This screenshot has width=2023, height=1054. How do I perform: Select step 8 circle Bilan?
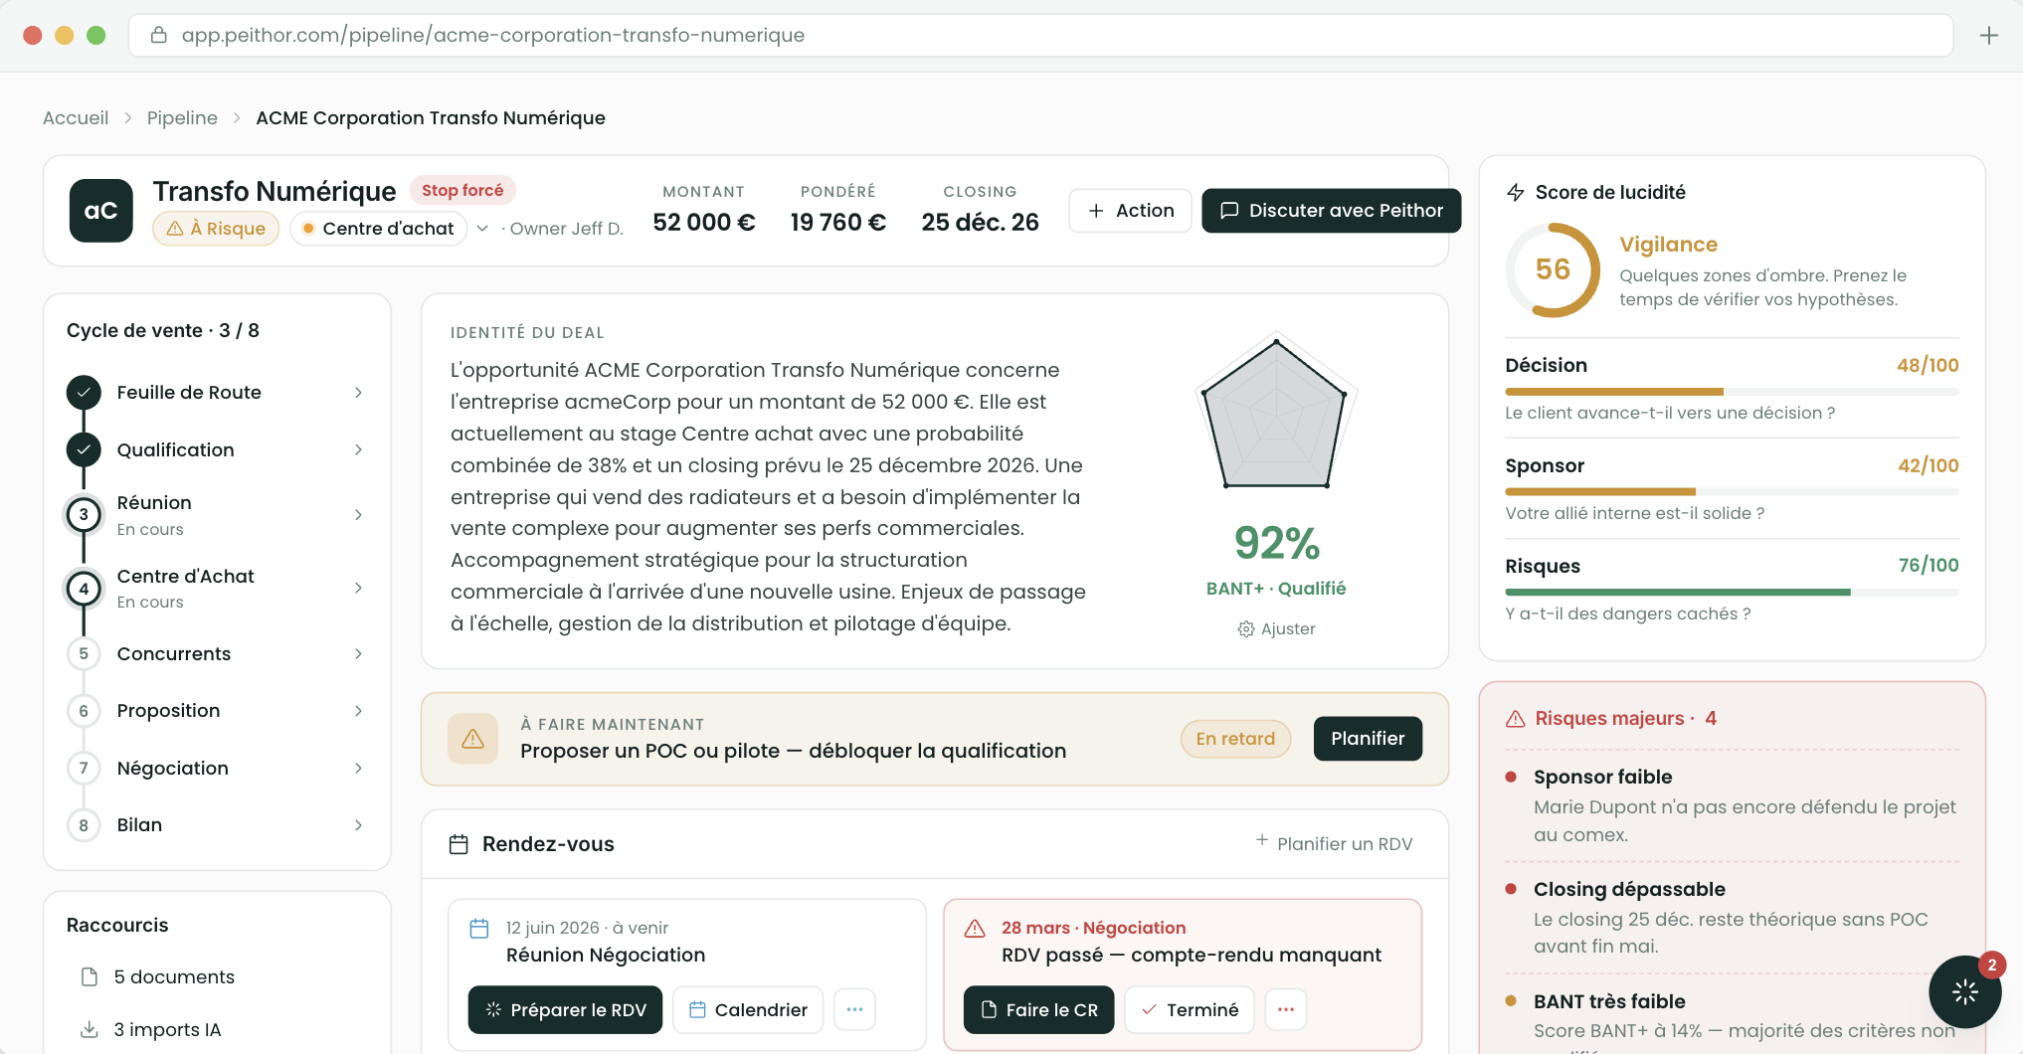pos(84,825)
